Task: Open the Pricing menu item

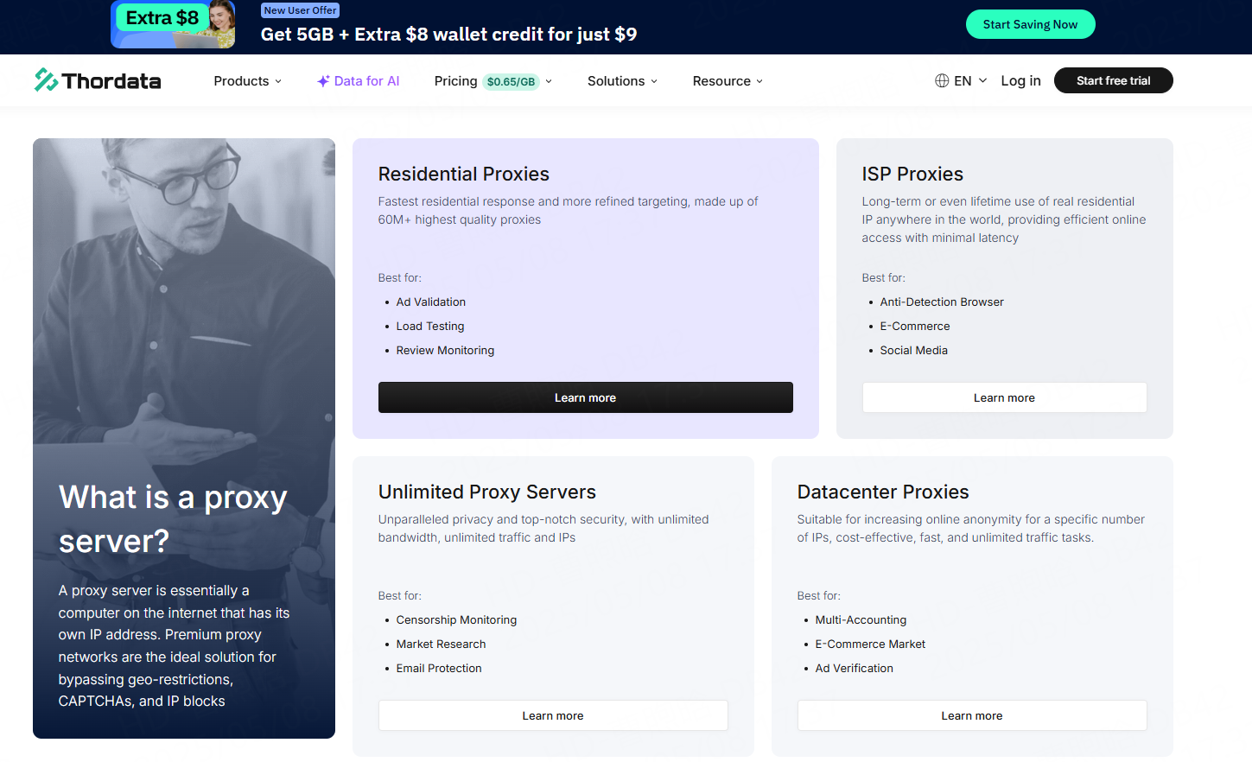Action: coord(455,81)
